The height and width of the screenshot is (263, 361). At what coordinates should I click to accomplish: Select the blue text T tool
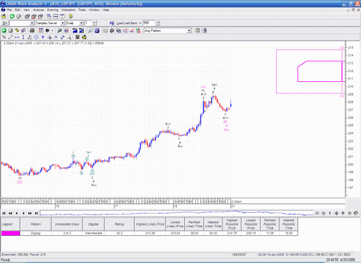(43, 37)
